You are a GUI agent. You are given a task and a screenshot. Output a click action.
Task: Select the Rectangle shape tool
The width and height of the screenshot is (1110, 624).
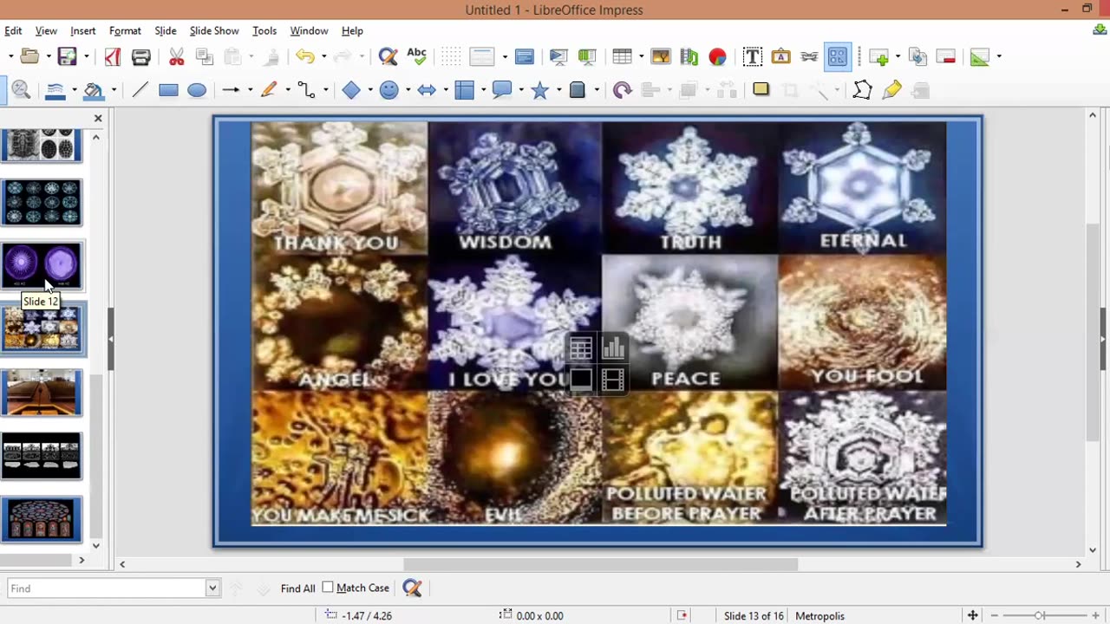[x=168, y=90]
